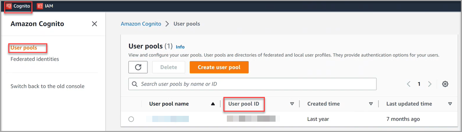Focus the search user pools field

252,84
